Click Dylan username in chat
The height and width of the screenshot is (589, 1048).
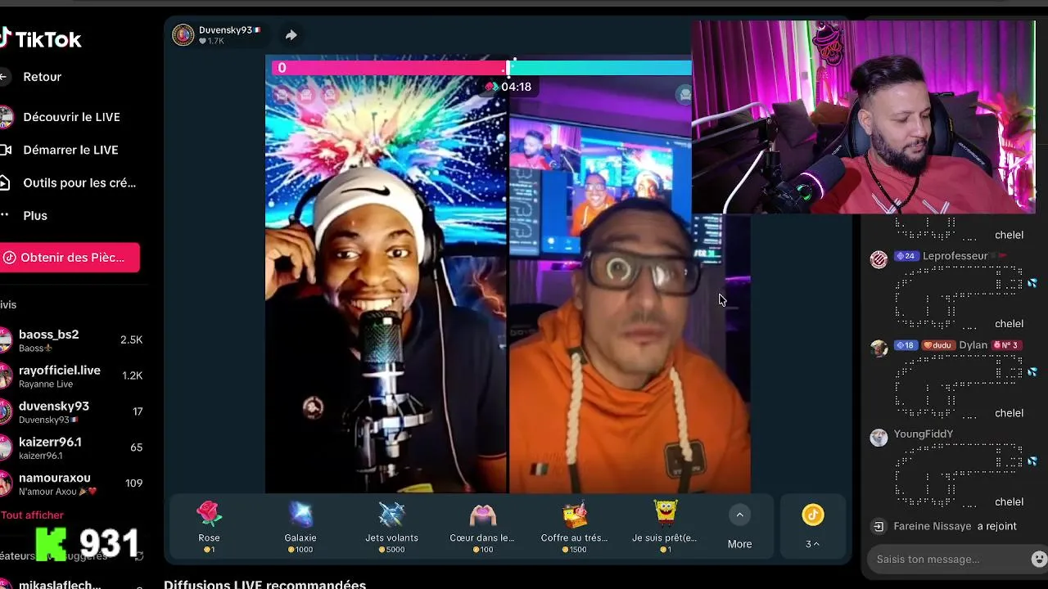[x=973, y=345]
